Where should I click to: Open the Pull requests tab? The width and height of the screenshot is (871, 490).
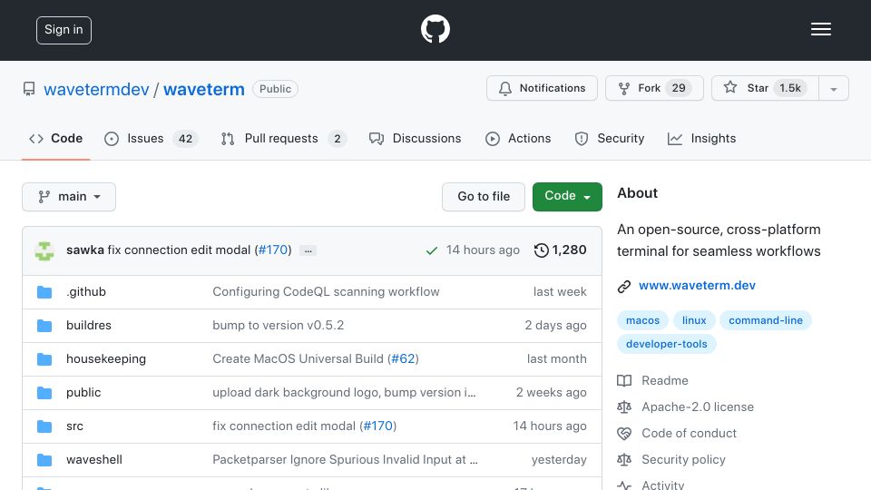283,138
